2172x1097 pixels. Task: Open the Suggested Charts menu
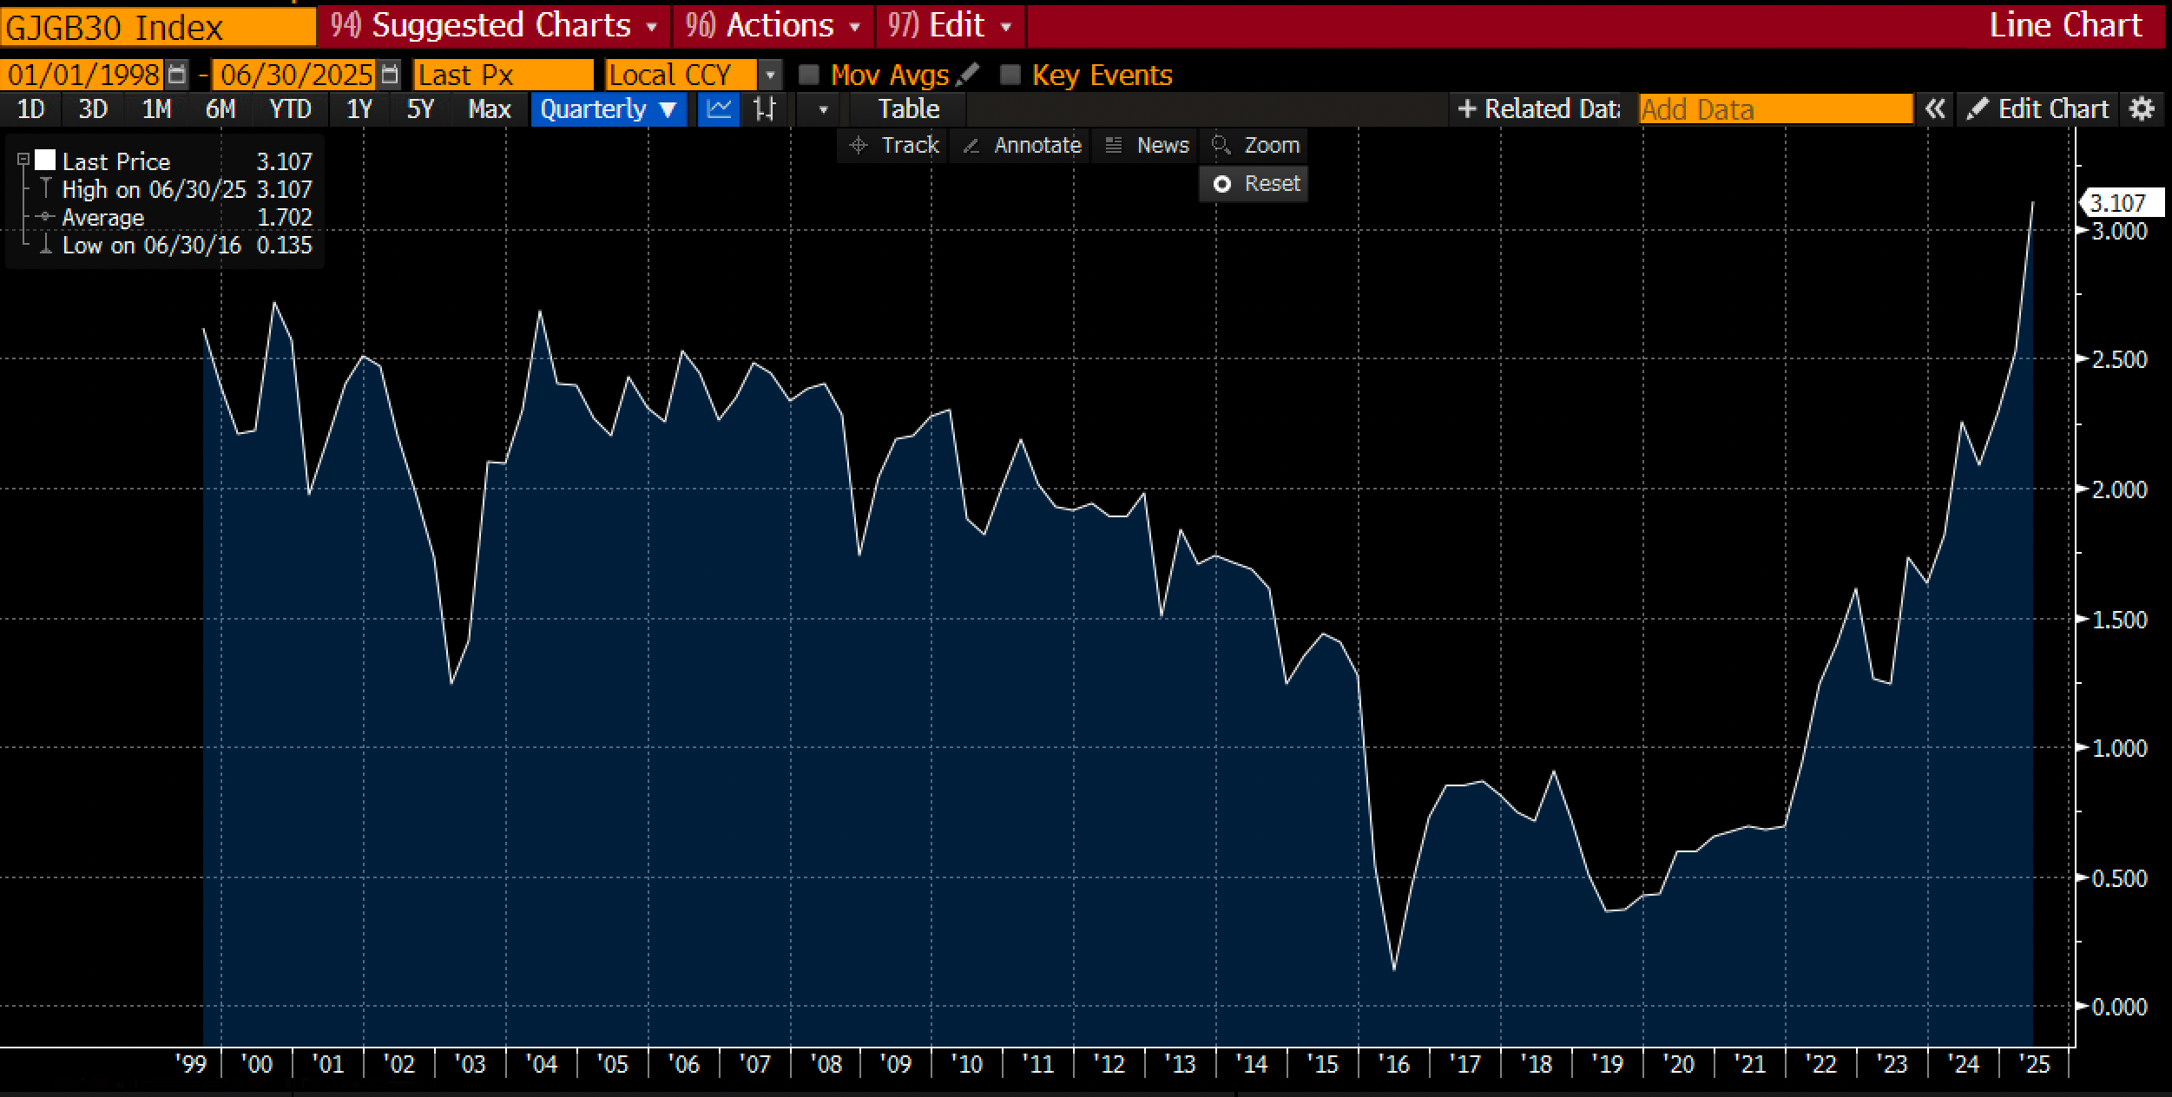[x=495, y=26]
